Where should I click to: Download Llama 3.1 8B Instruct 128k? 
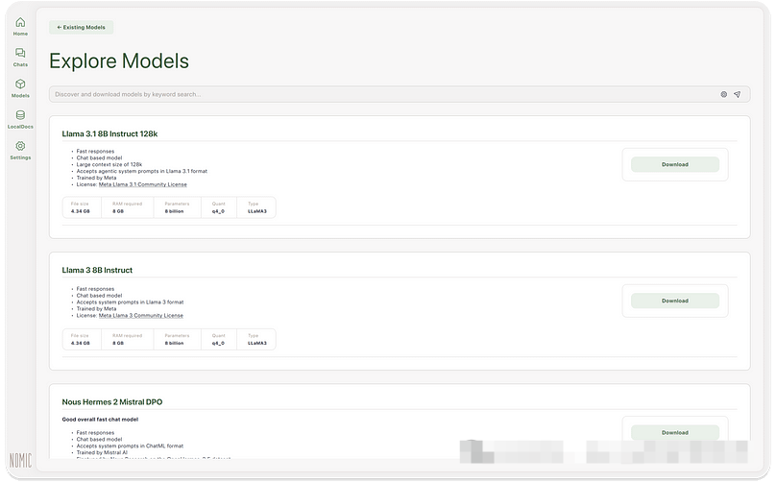tap(675, 164)
